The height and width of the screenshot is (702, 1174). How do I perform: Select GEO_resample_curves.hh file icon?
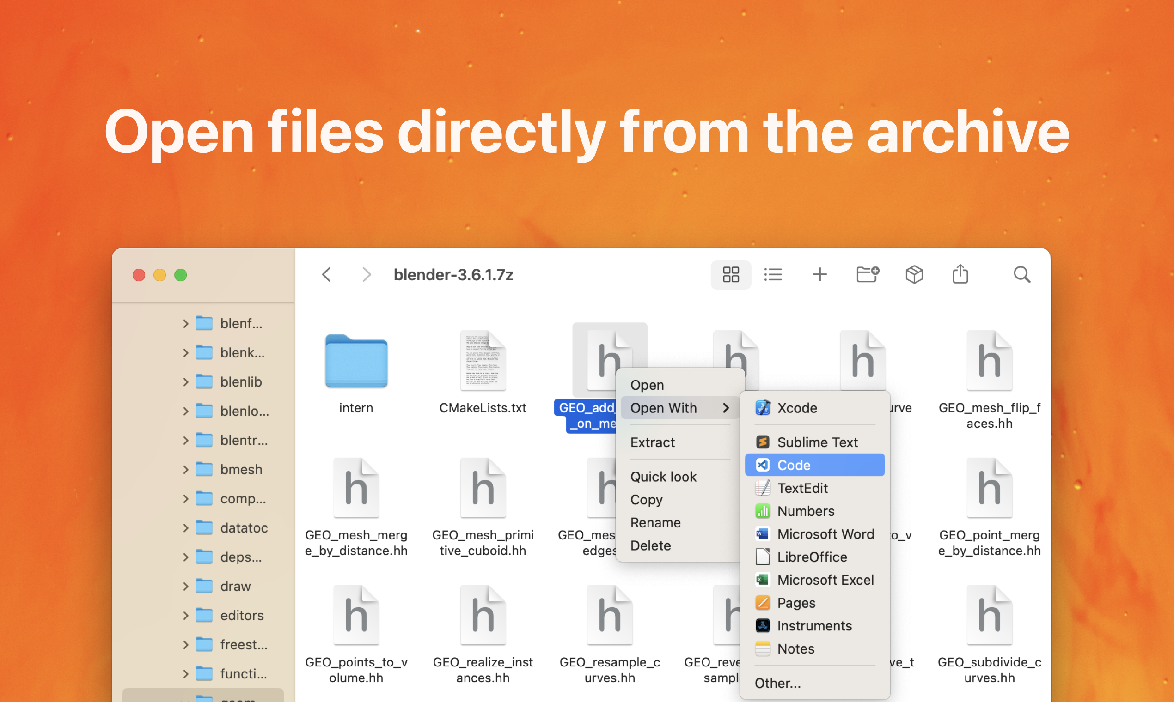pyautogui.click(x=610, y=615)
